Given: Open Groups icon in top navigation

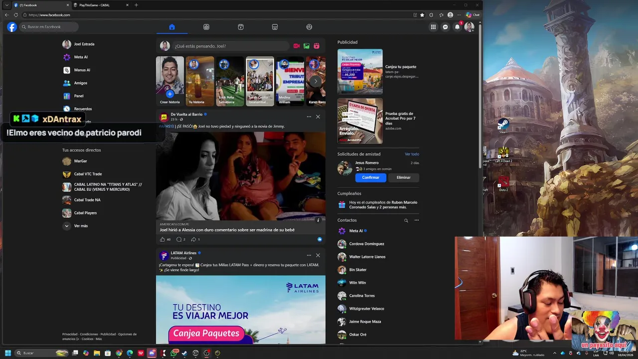Looking at the screenshot, I should (309, 27).
